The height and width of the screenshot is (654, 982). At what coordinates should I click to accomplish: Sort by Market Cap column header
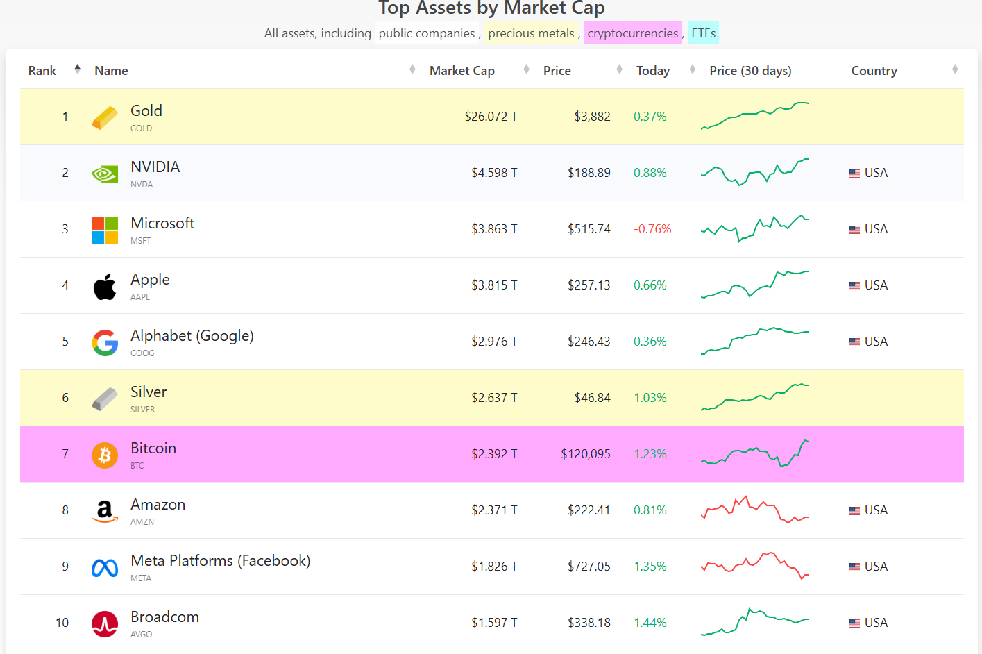462,71
